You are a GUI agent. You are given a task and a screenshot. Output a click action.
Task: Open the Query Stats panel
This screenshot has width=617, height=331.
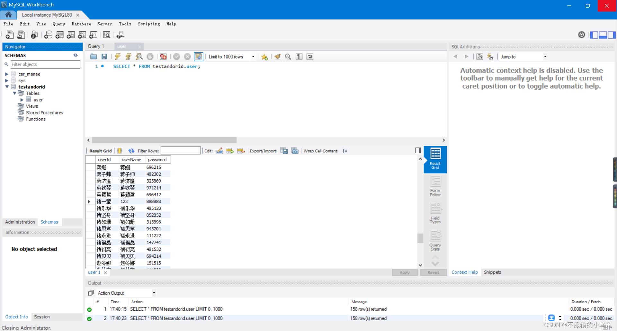(435, 240)
